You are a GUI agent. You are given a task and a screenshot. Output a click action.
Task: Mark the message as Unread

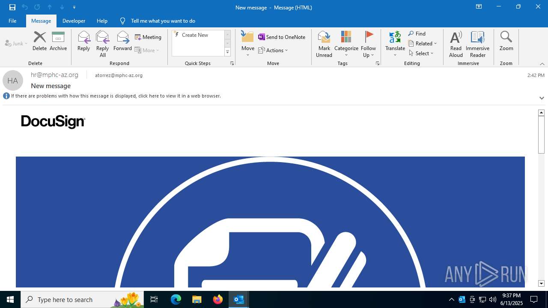pyautogui.click(x=324, y=44)
